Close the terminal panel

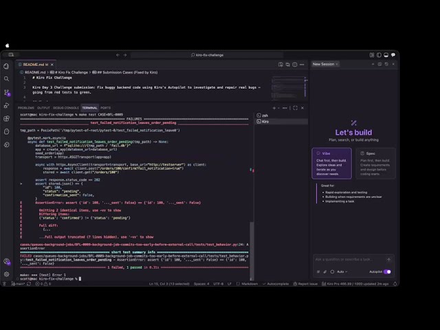pyautogui.click(x=302, y=108)
